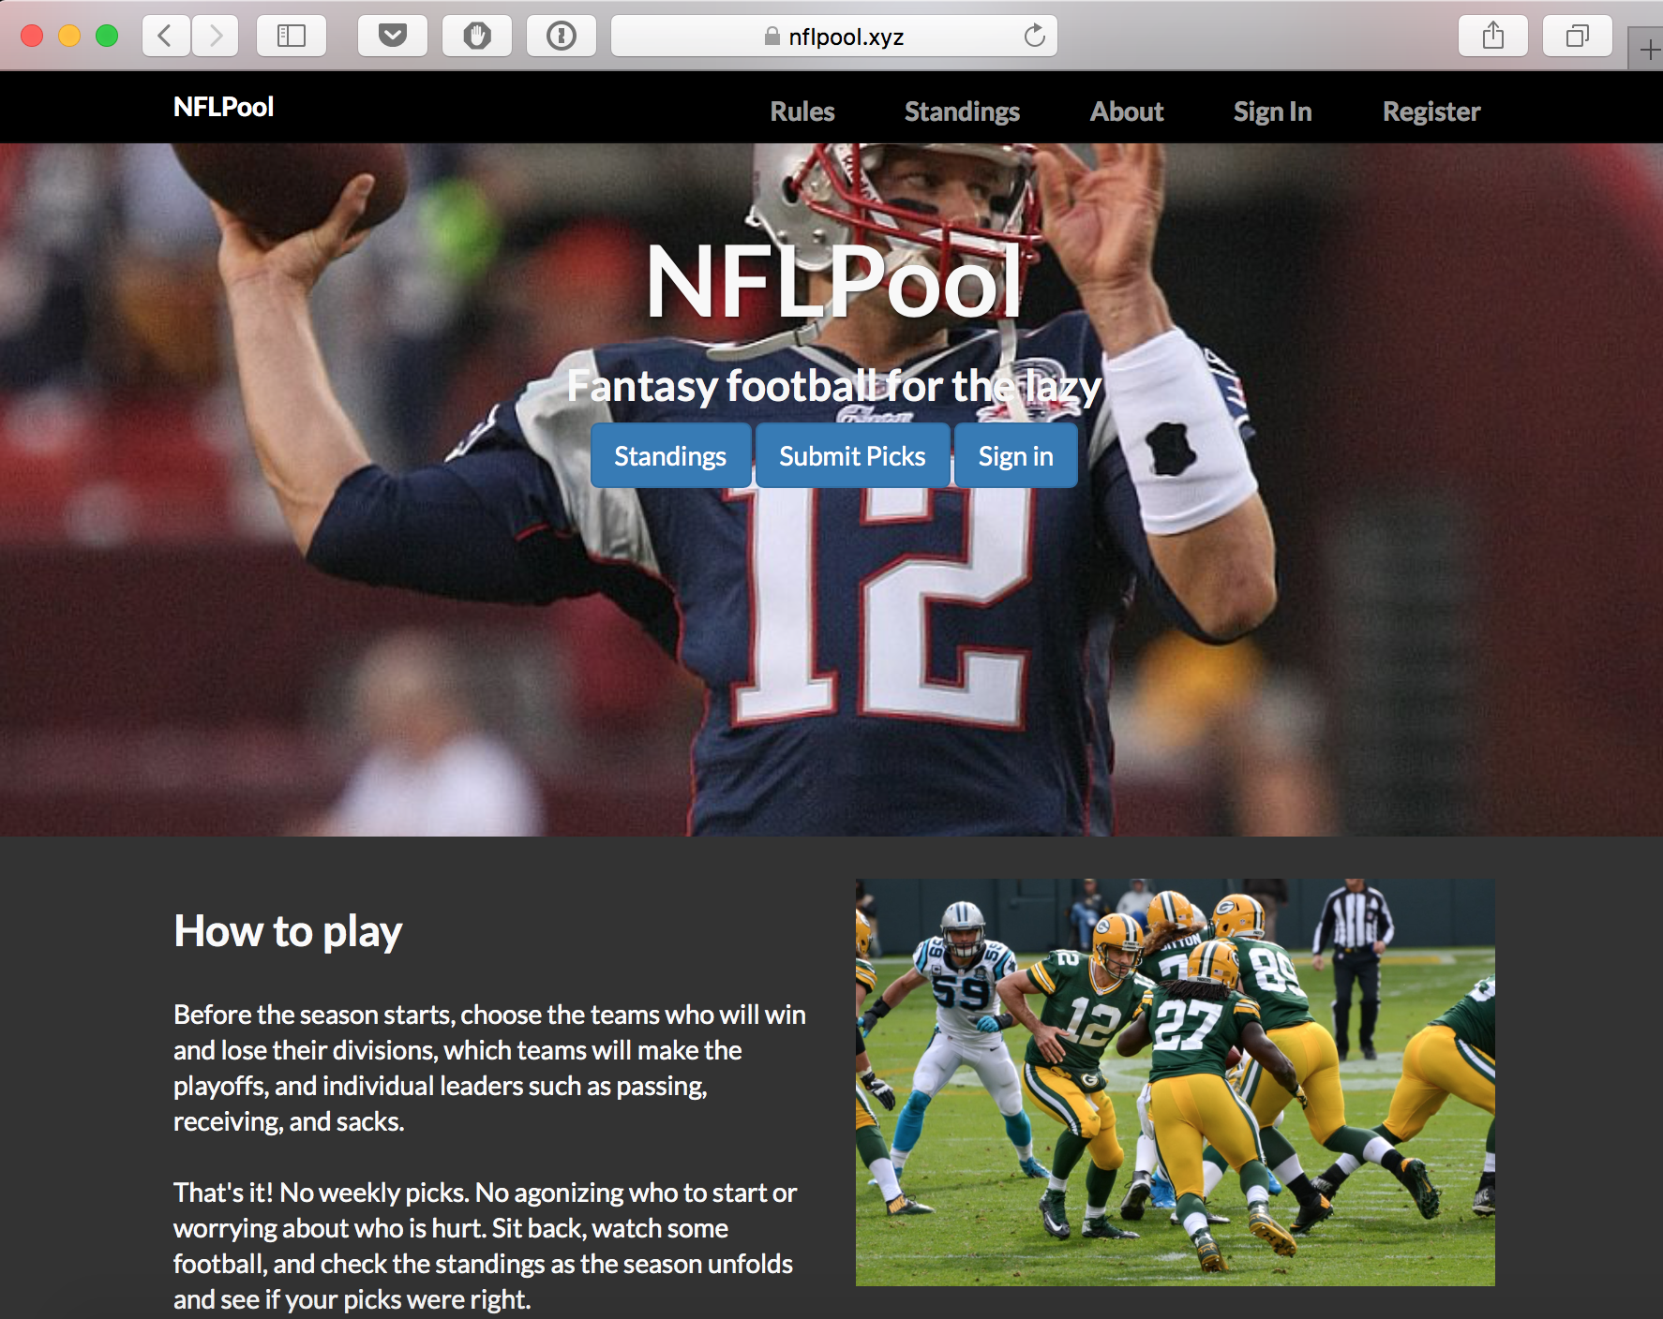Open Standings from the navigation bar
This screenshot has height=1319, width=1663.
tap(962, 111)
